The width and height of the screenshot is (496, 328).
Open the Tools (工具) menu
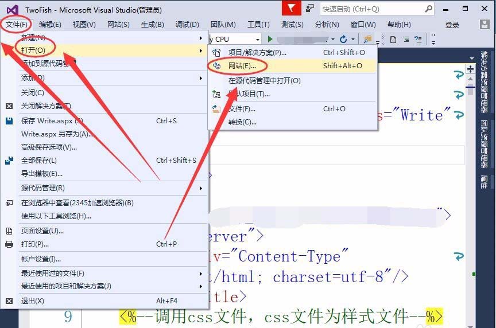[x=258, y=24]
